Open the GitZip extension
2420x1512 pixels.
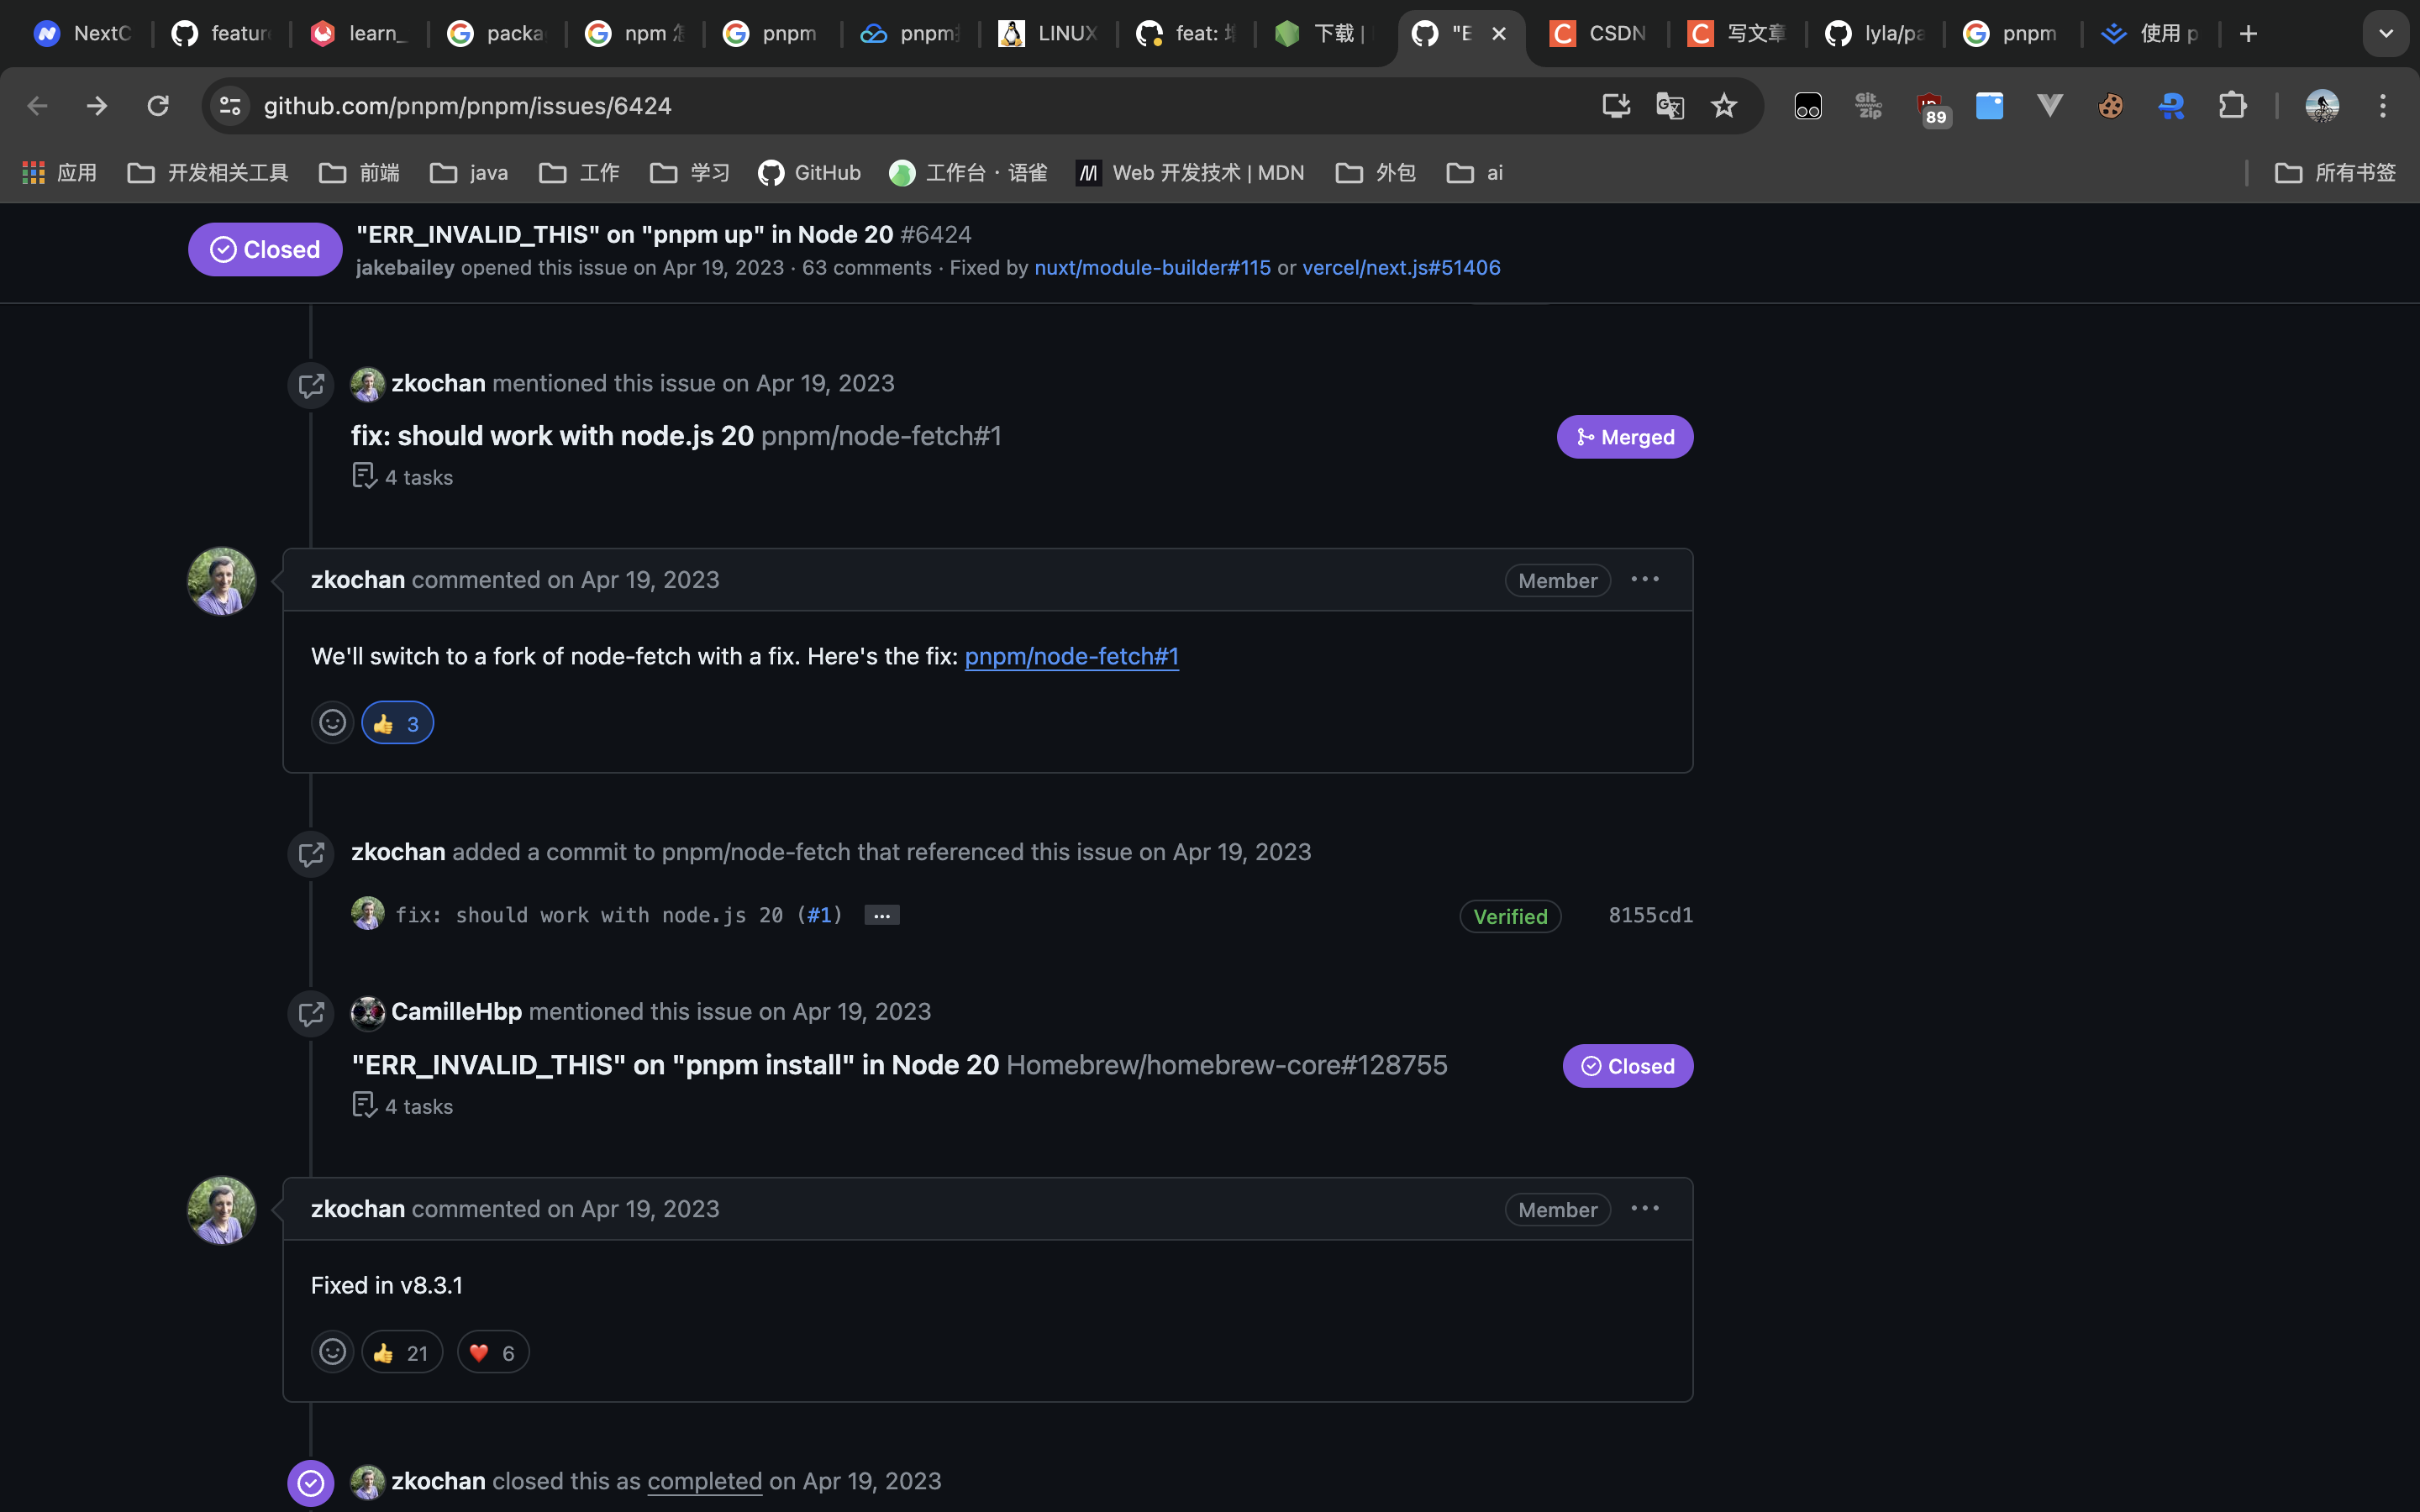point(1868,105)
